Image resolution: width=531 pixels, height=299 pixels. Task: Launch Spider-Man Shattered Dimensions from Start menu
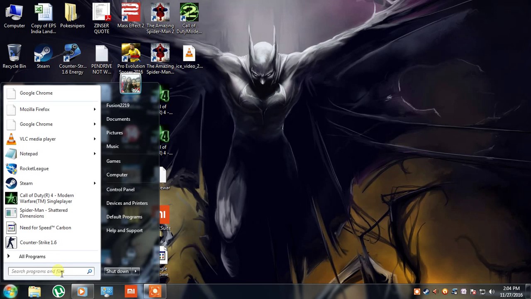click(x=52, y=213)
